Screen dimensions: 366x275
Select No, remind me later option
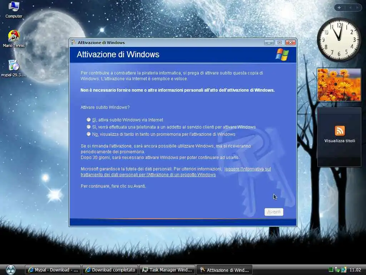pyautogui.click(x=89, y=134)
